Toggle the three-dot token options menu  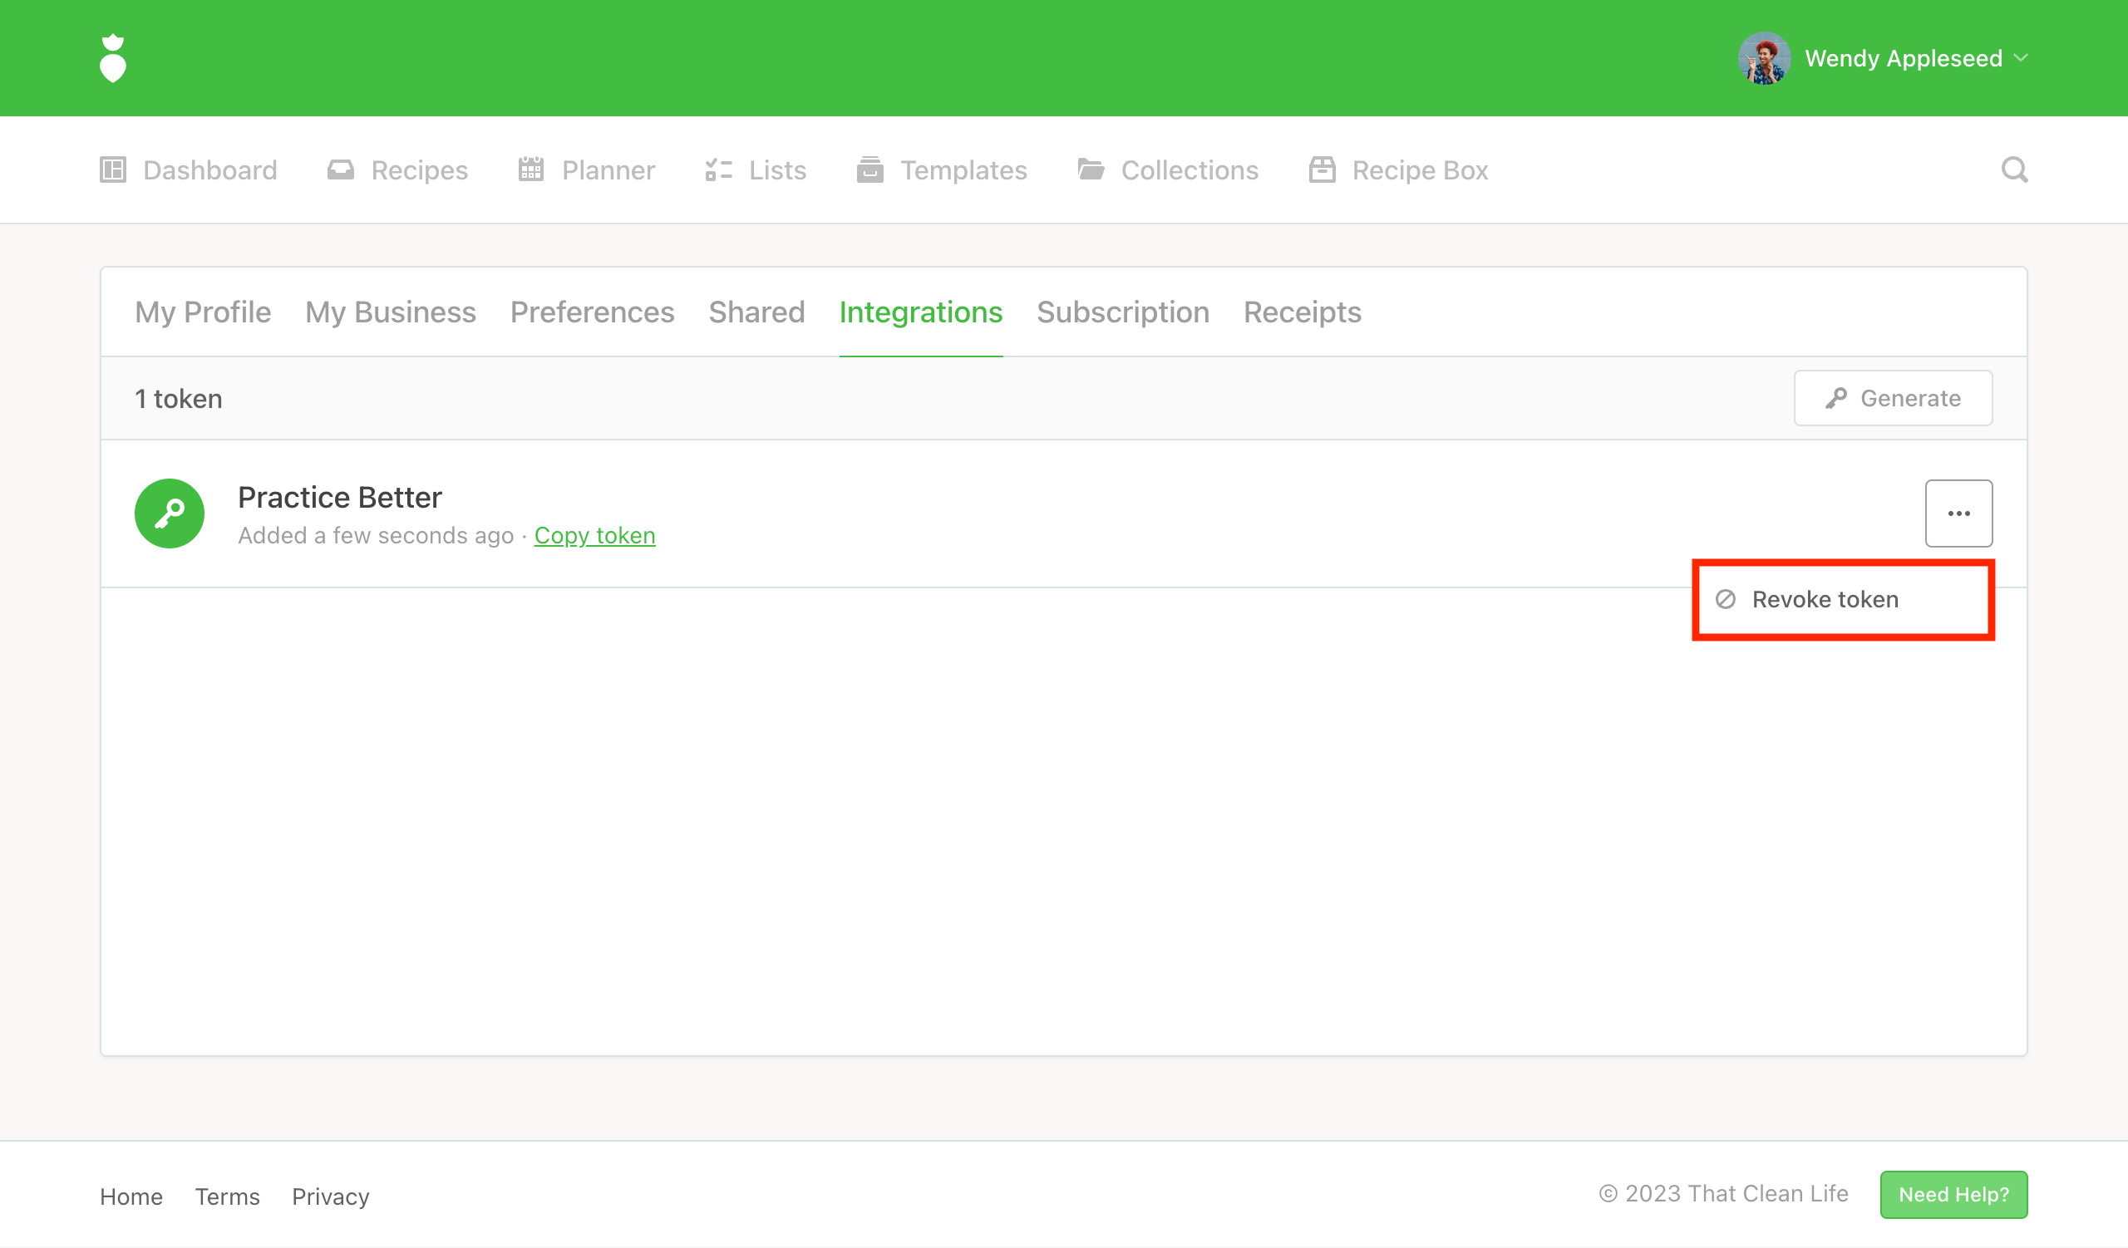tap(1958, 513)
